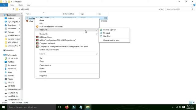Click the Search office2021 field
The height and width of the screenshot is (110, 196).
(179, 9)
